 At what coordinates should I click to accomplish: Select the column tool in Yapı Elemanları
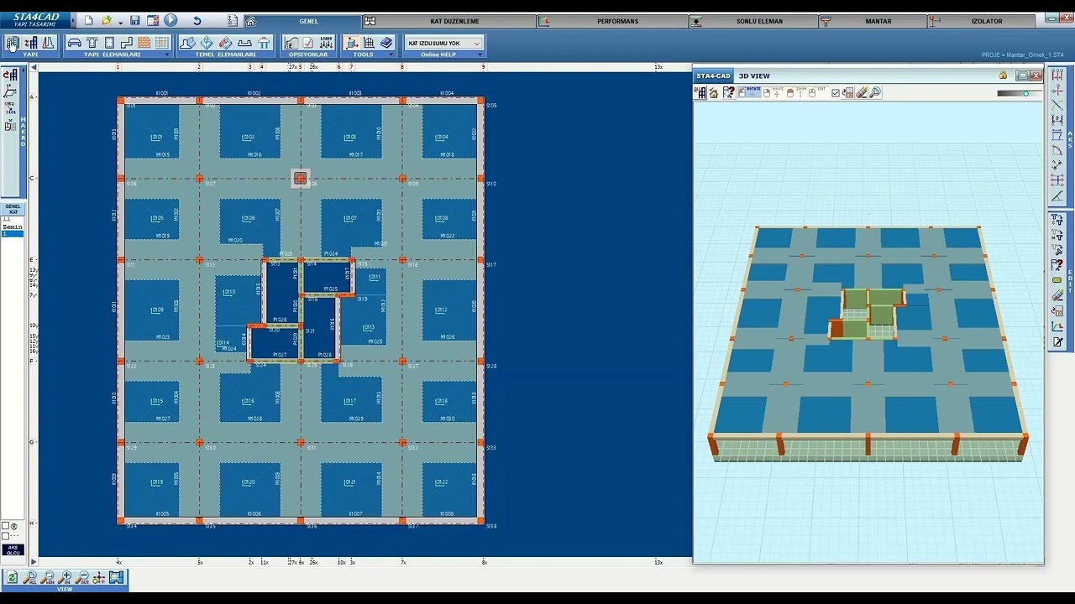coord(109,43)
